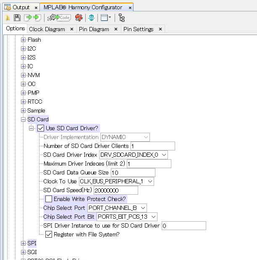Click the SD Card Driver Index label
Viewport: 257px width, 260px height.
tap(70, 155)
